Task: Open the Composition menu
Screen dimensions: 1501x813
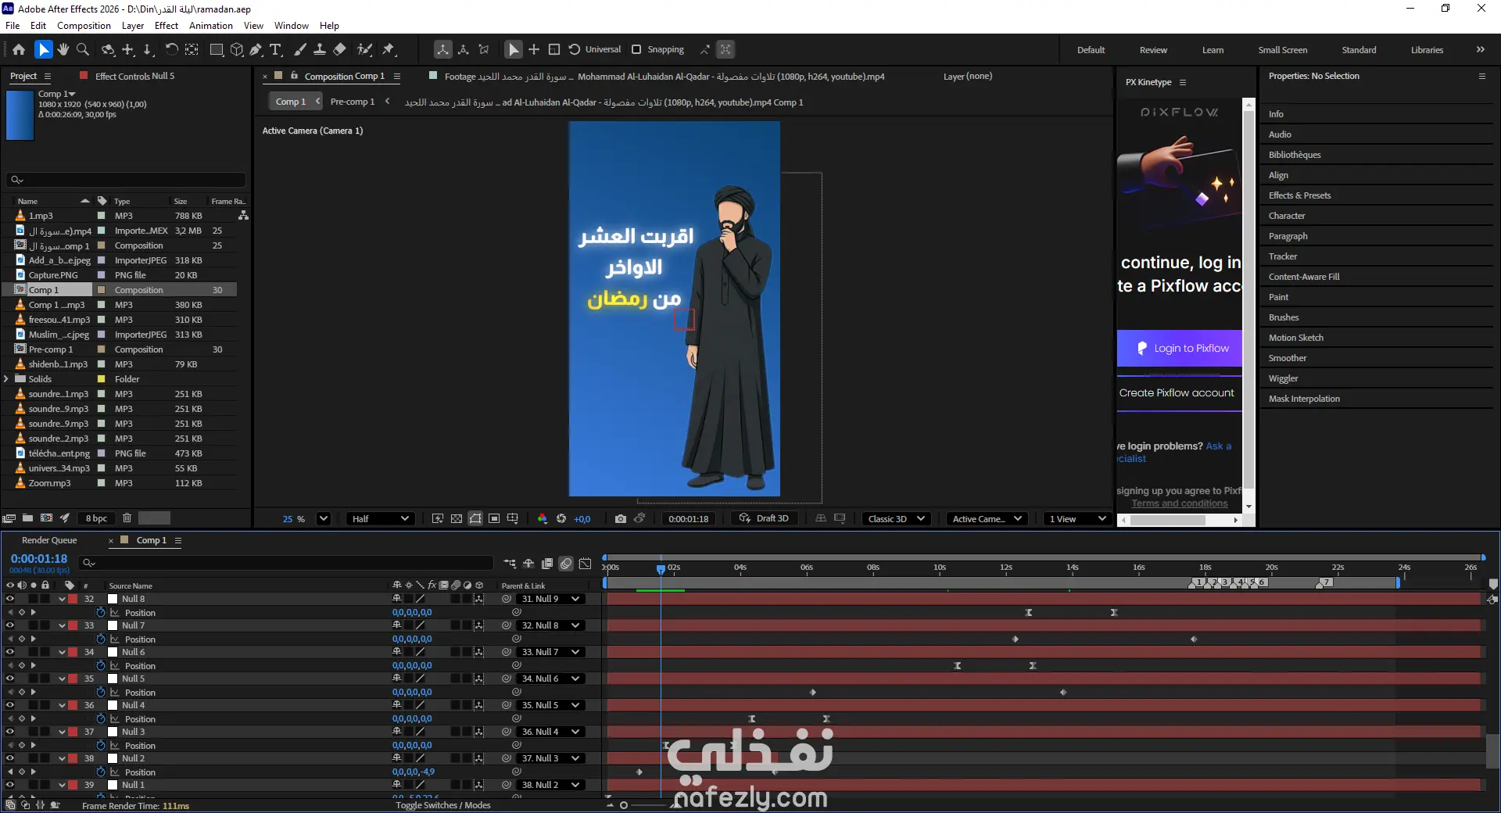Action: click(x=84, y=25)
